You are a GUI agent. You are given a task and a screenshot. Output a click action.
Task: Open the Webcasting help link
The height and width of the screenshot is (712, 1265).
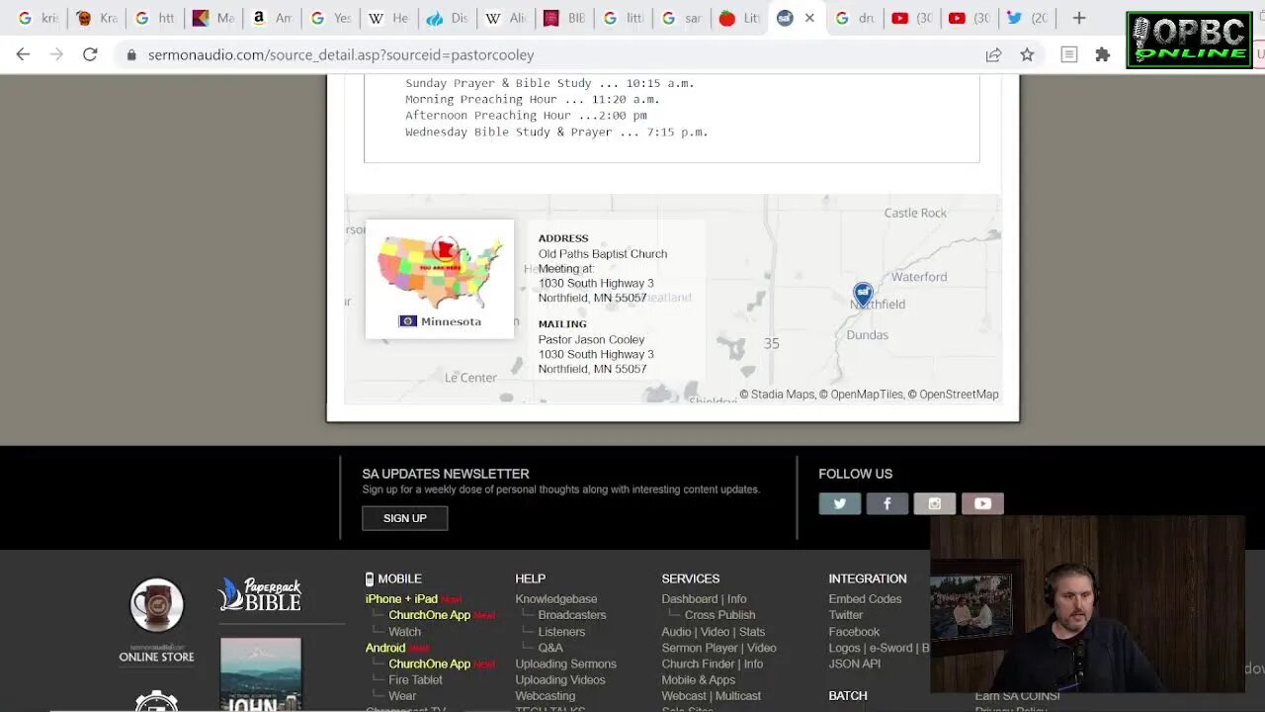545,696
